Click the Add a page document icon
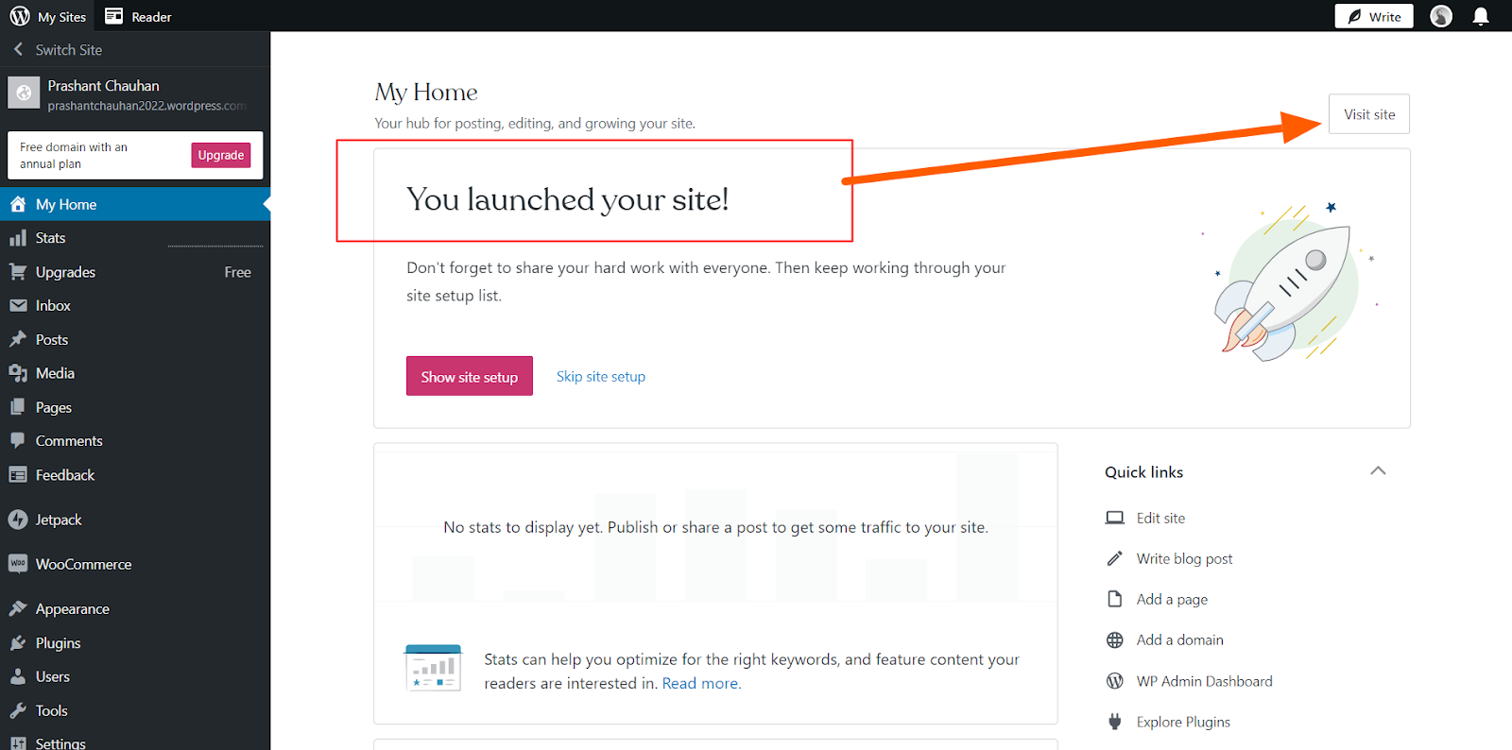The height and width of the screenshot is (750, 1512). coord(1115,599)
